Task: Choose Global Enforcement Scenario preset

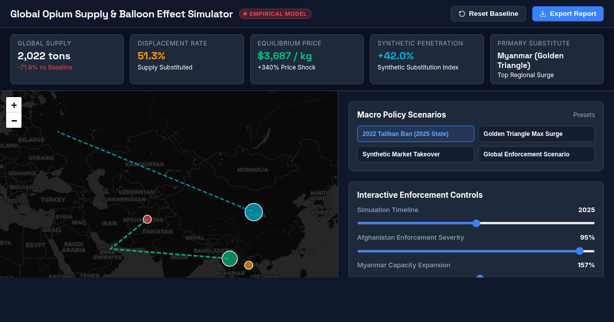Action: 537,154
